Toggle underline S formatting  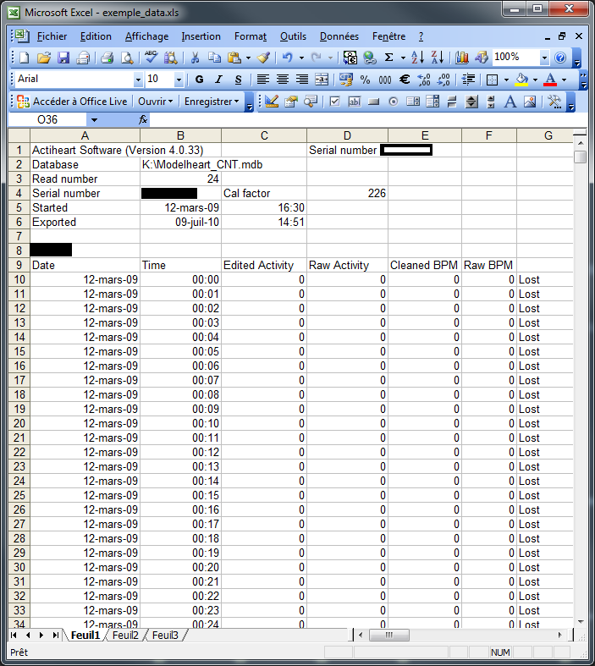coord(239,80)
